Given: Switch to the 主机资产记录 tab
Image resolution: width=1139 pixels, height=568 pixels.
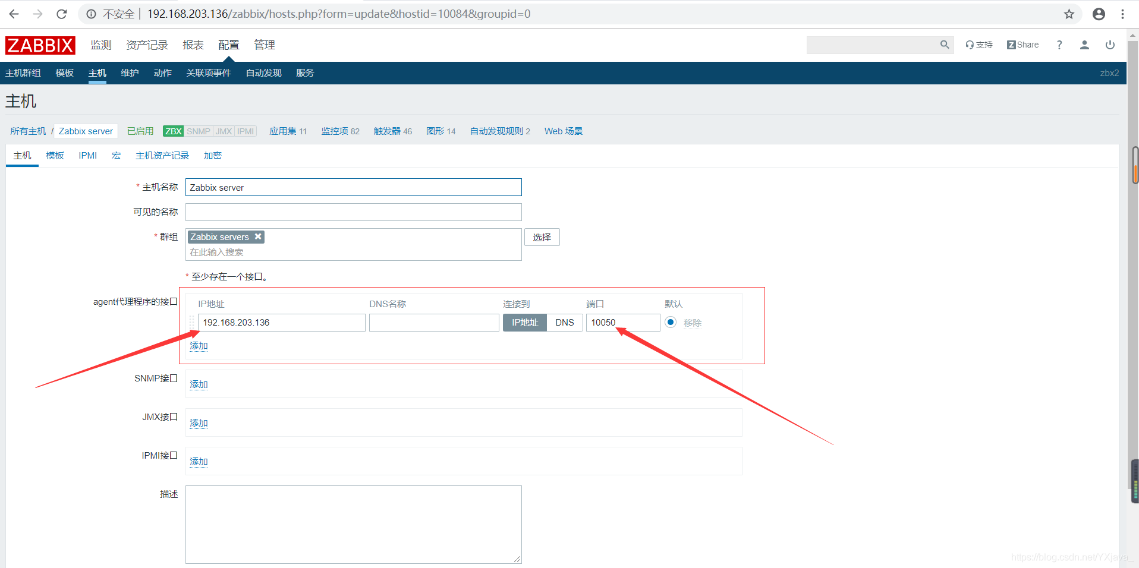Looking at the screenshot, I should tap(162, 156).
